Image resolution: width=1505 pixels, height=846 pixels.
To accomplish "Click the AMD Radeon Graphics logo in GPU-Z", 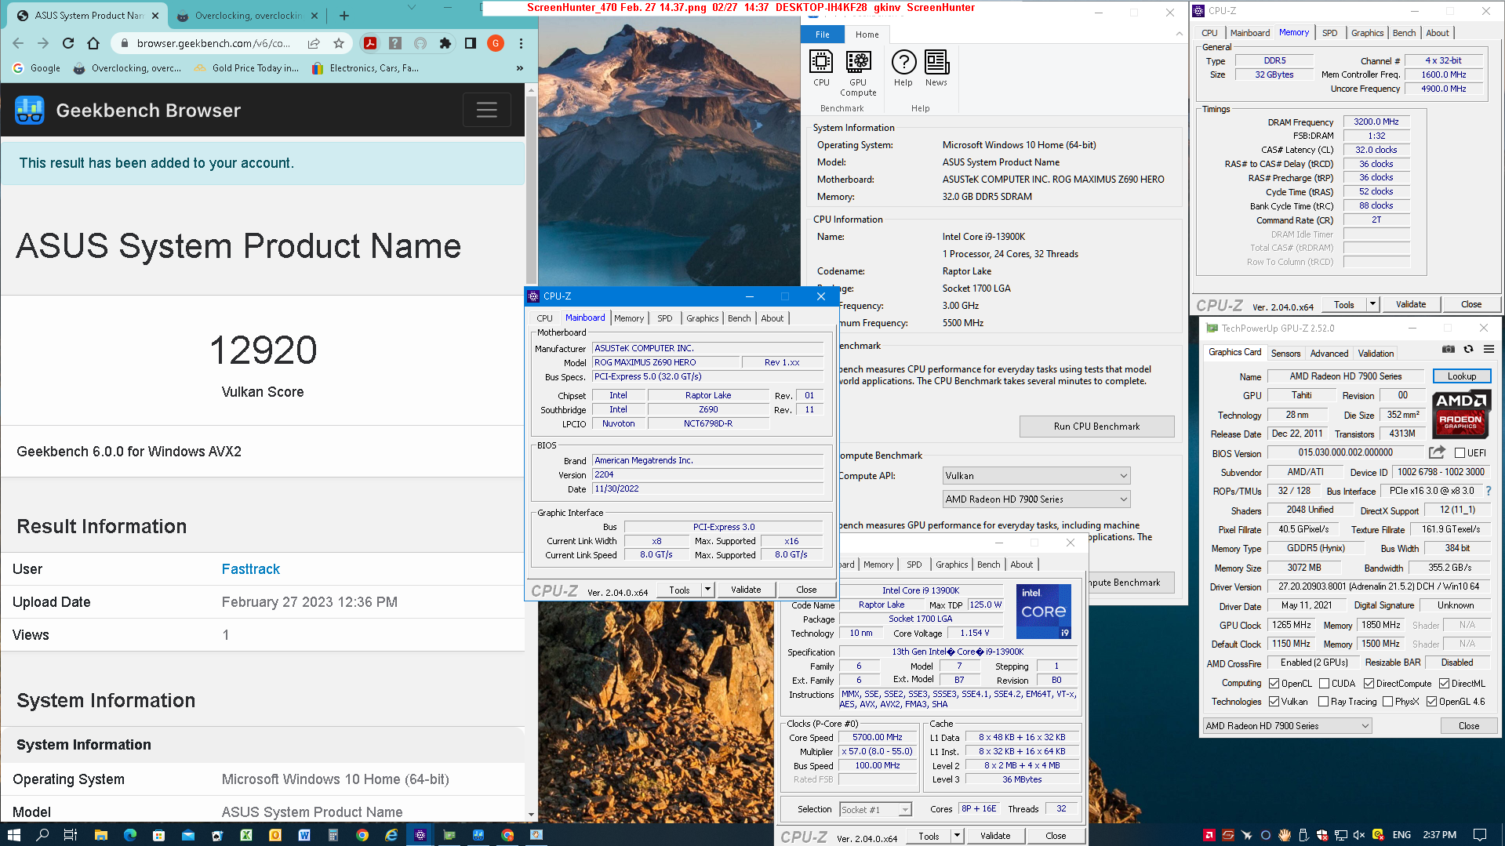I will [1460, 413].
